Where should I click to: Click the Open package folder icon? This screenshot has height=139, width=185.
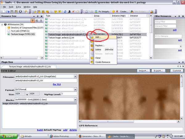point(8,11)
